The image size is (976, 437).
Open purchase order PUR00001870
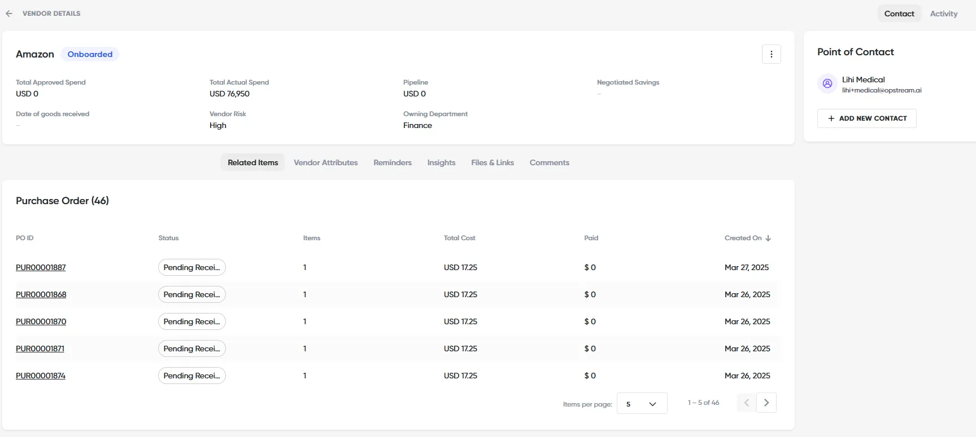pyautogui.click(x=41, y=321)
